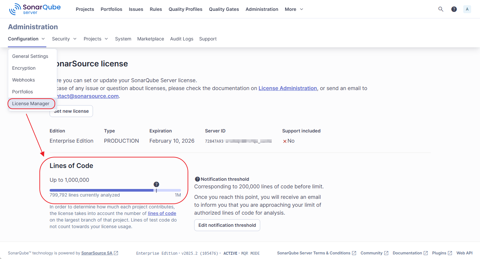Open the License Administration documentation link
Viewport: 480px width, 259px height.
click(288, 88)
